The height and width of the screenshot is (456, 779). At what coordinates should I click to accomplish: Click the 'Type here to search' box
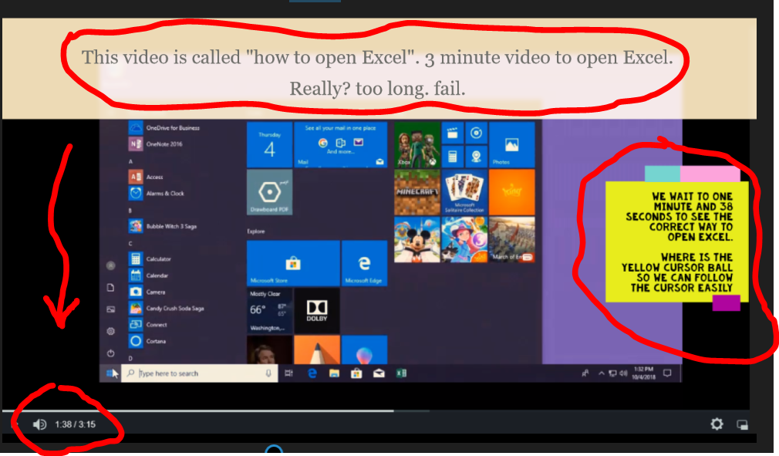coord(200,373)
